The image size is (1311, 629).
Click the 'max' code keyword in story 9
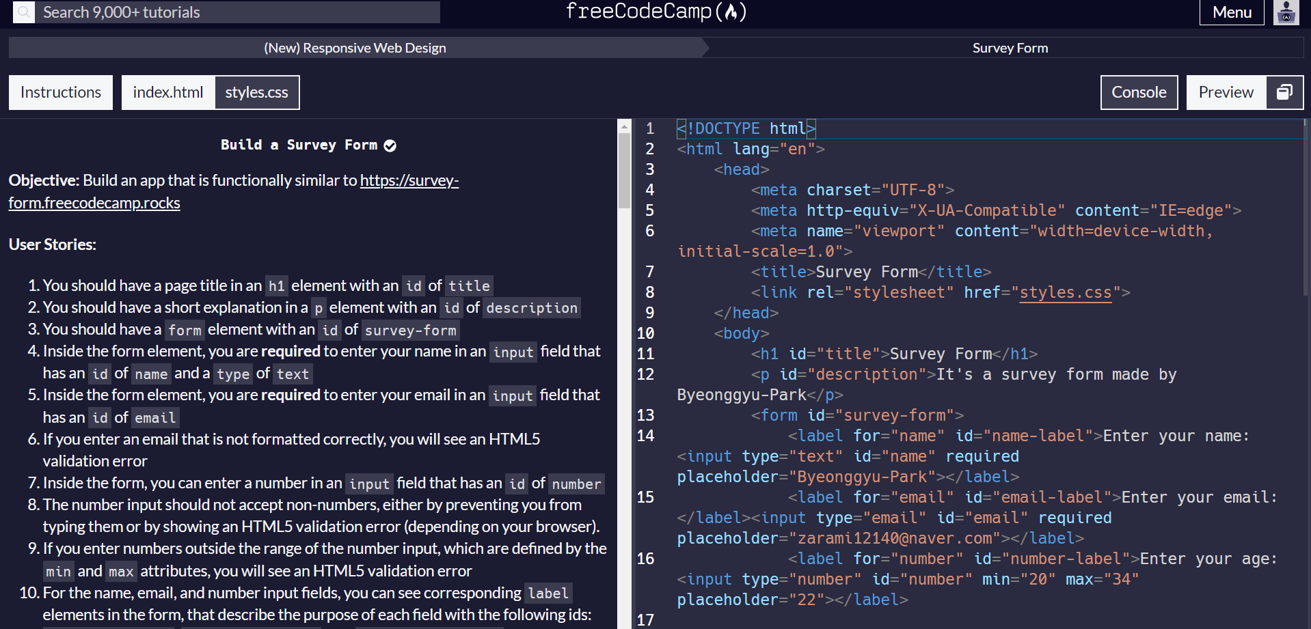point(121,572)
